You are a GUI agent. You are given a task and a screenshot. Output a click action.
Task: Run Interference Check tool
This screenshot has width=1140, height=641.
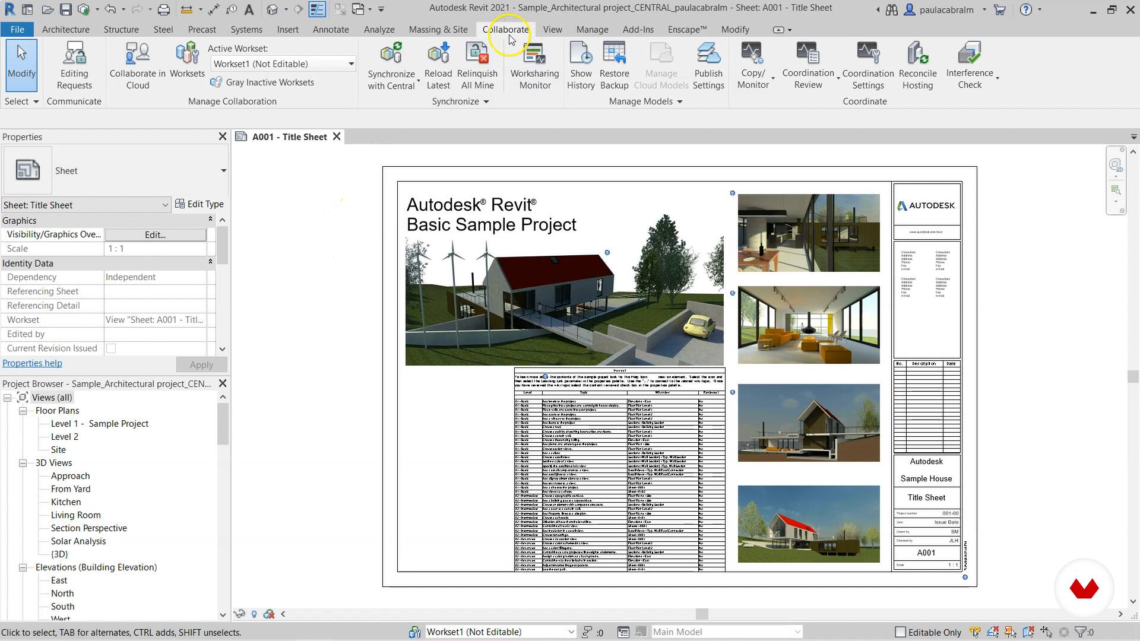970,65
